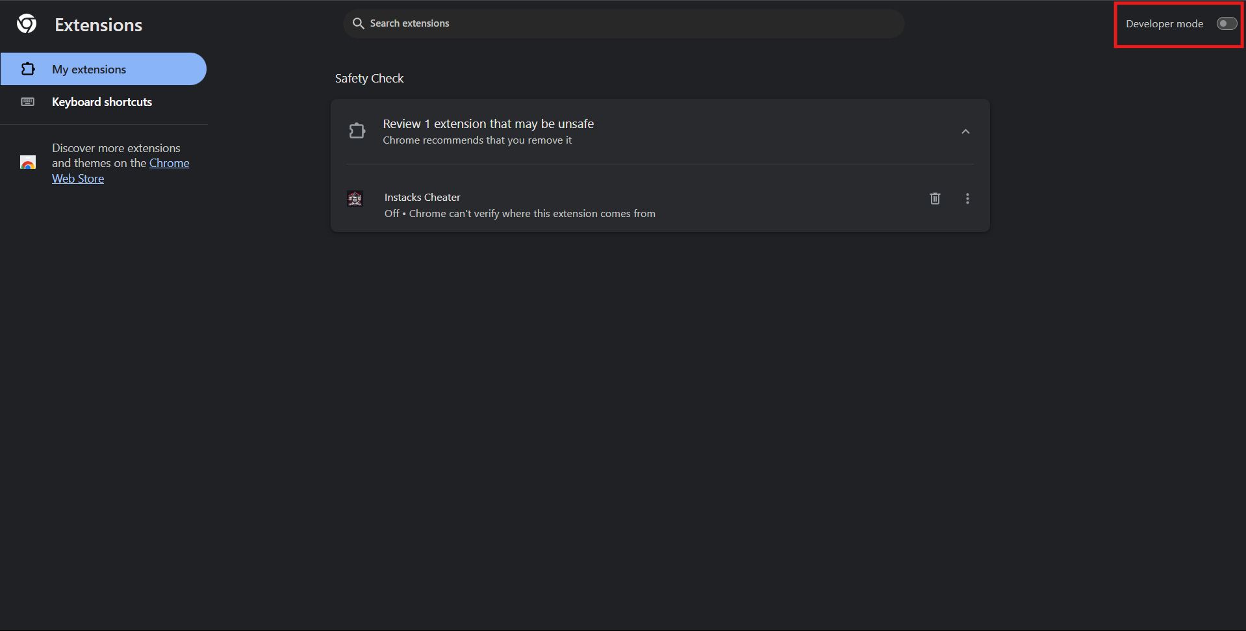
Task: Click the Safety Check heading
Action: pos(369,79)
